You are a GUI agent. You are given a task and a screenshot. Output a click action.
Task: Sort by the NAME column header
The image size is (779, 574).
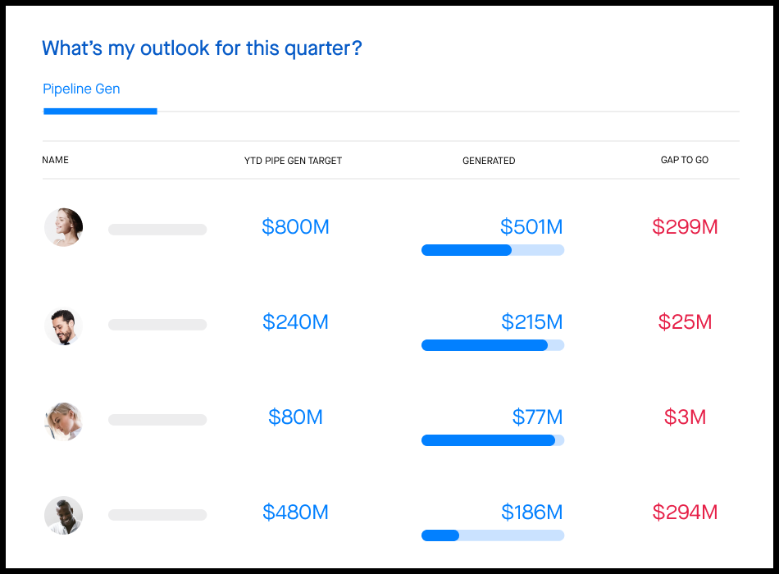56,160
